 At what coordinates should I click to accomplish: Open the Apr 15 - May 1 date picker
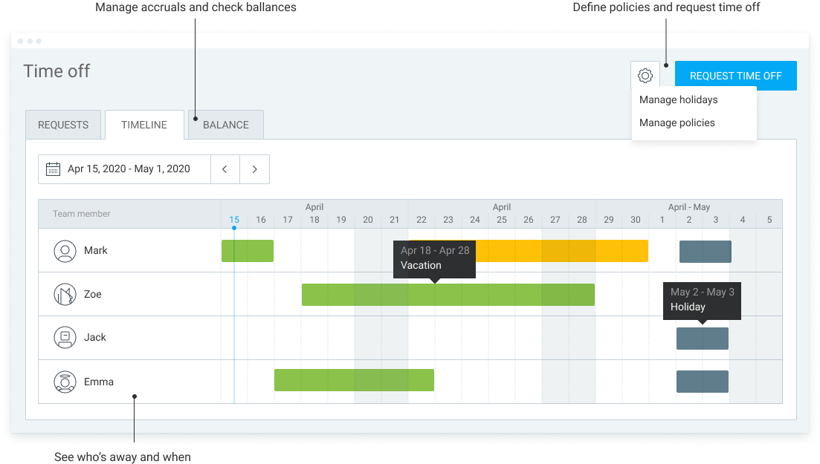124,169
